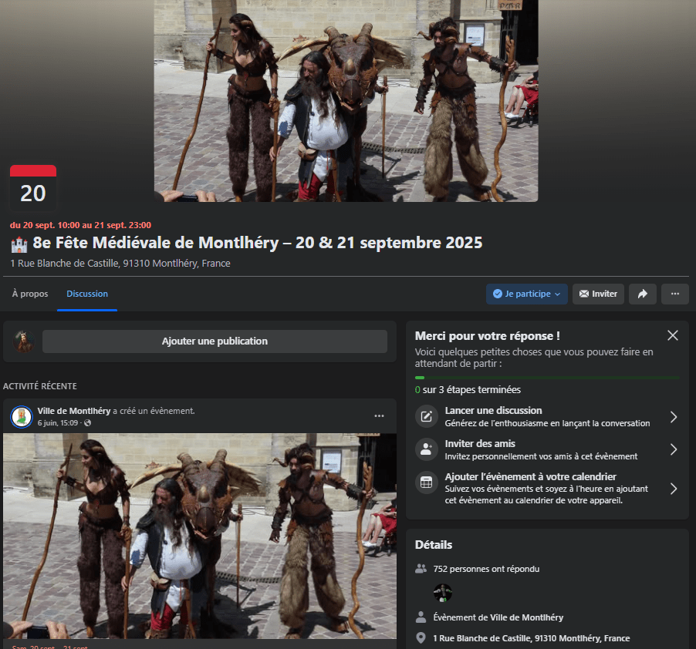Image resolution: width=696 pixels, height=649 pixels.
Task: Click the Inviter button
Action: coord(598,294)
